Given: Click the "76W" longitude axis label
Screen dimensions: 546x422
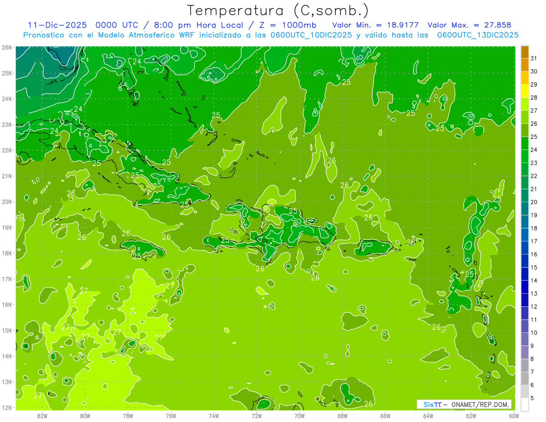Looking at the screenshot, I should [x=171, y=415].
